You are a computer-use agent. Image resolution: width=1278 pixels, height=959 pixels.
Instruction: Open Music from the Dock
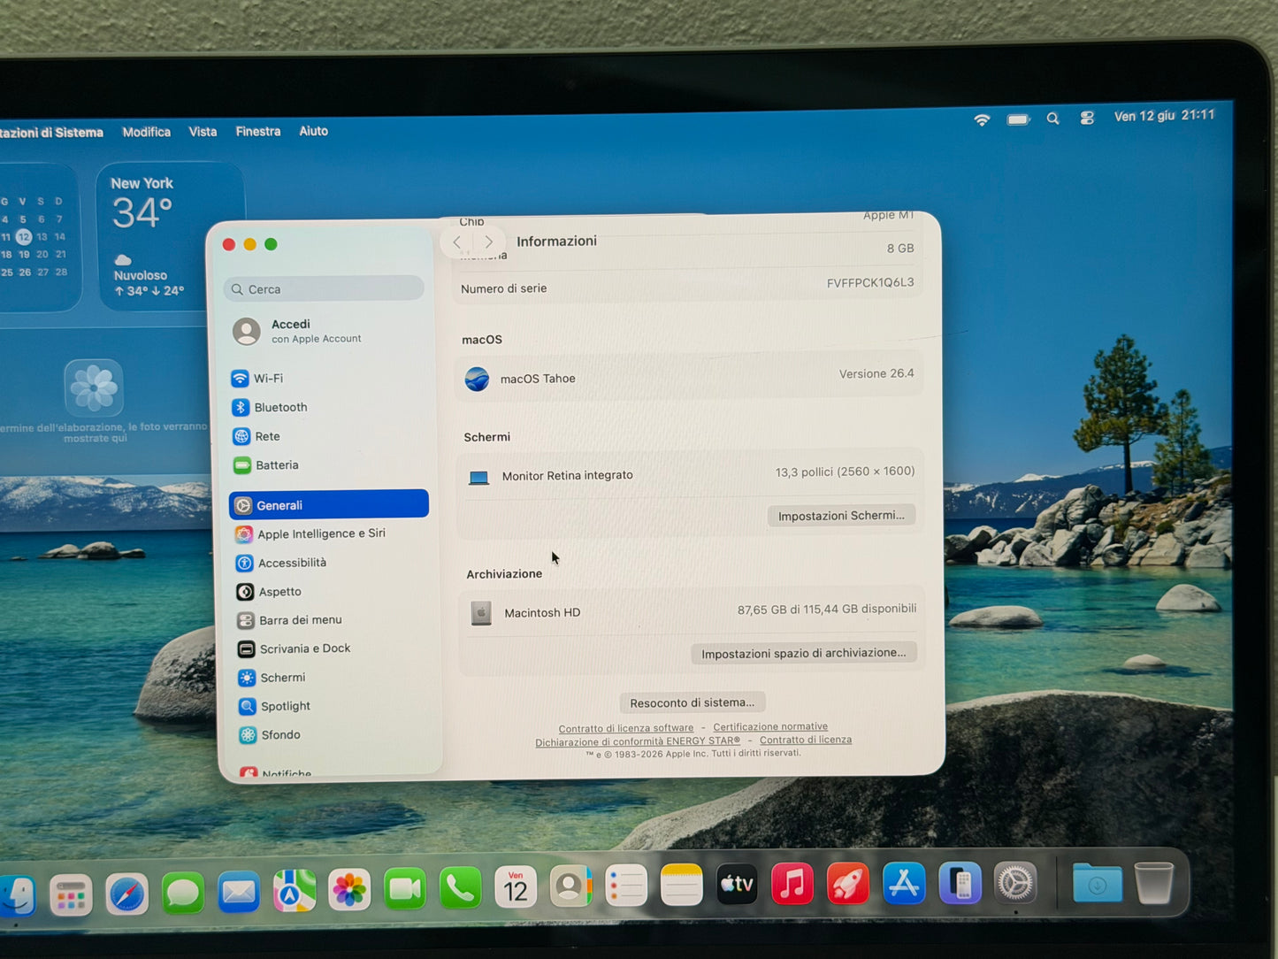(x=792, y=884)
